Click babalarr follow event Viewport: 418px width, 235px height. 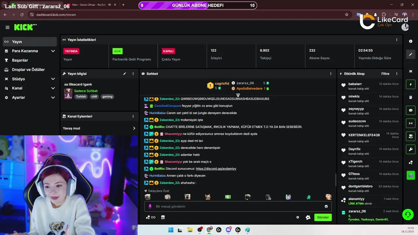coord(370,86)
